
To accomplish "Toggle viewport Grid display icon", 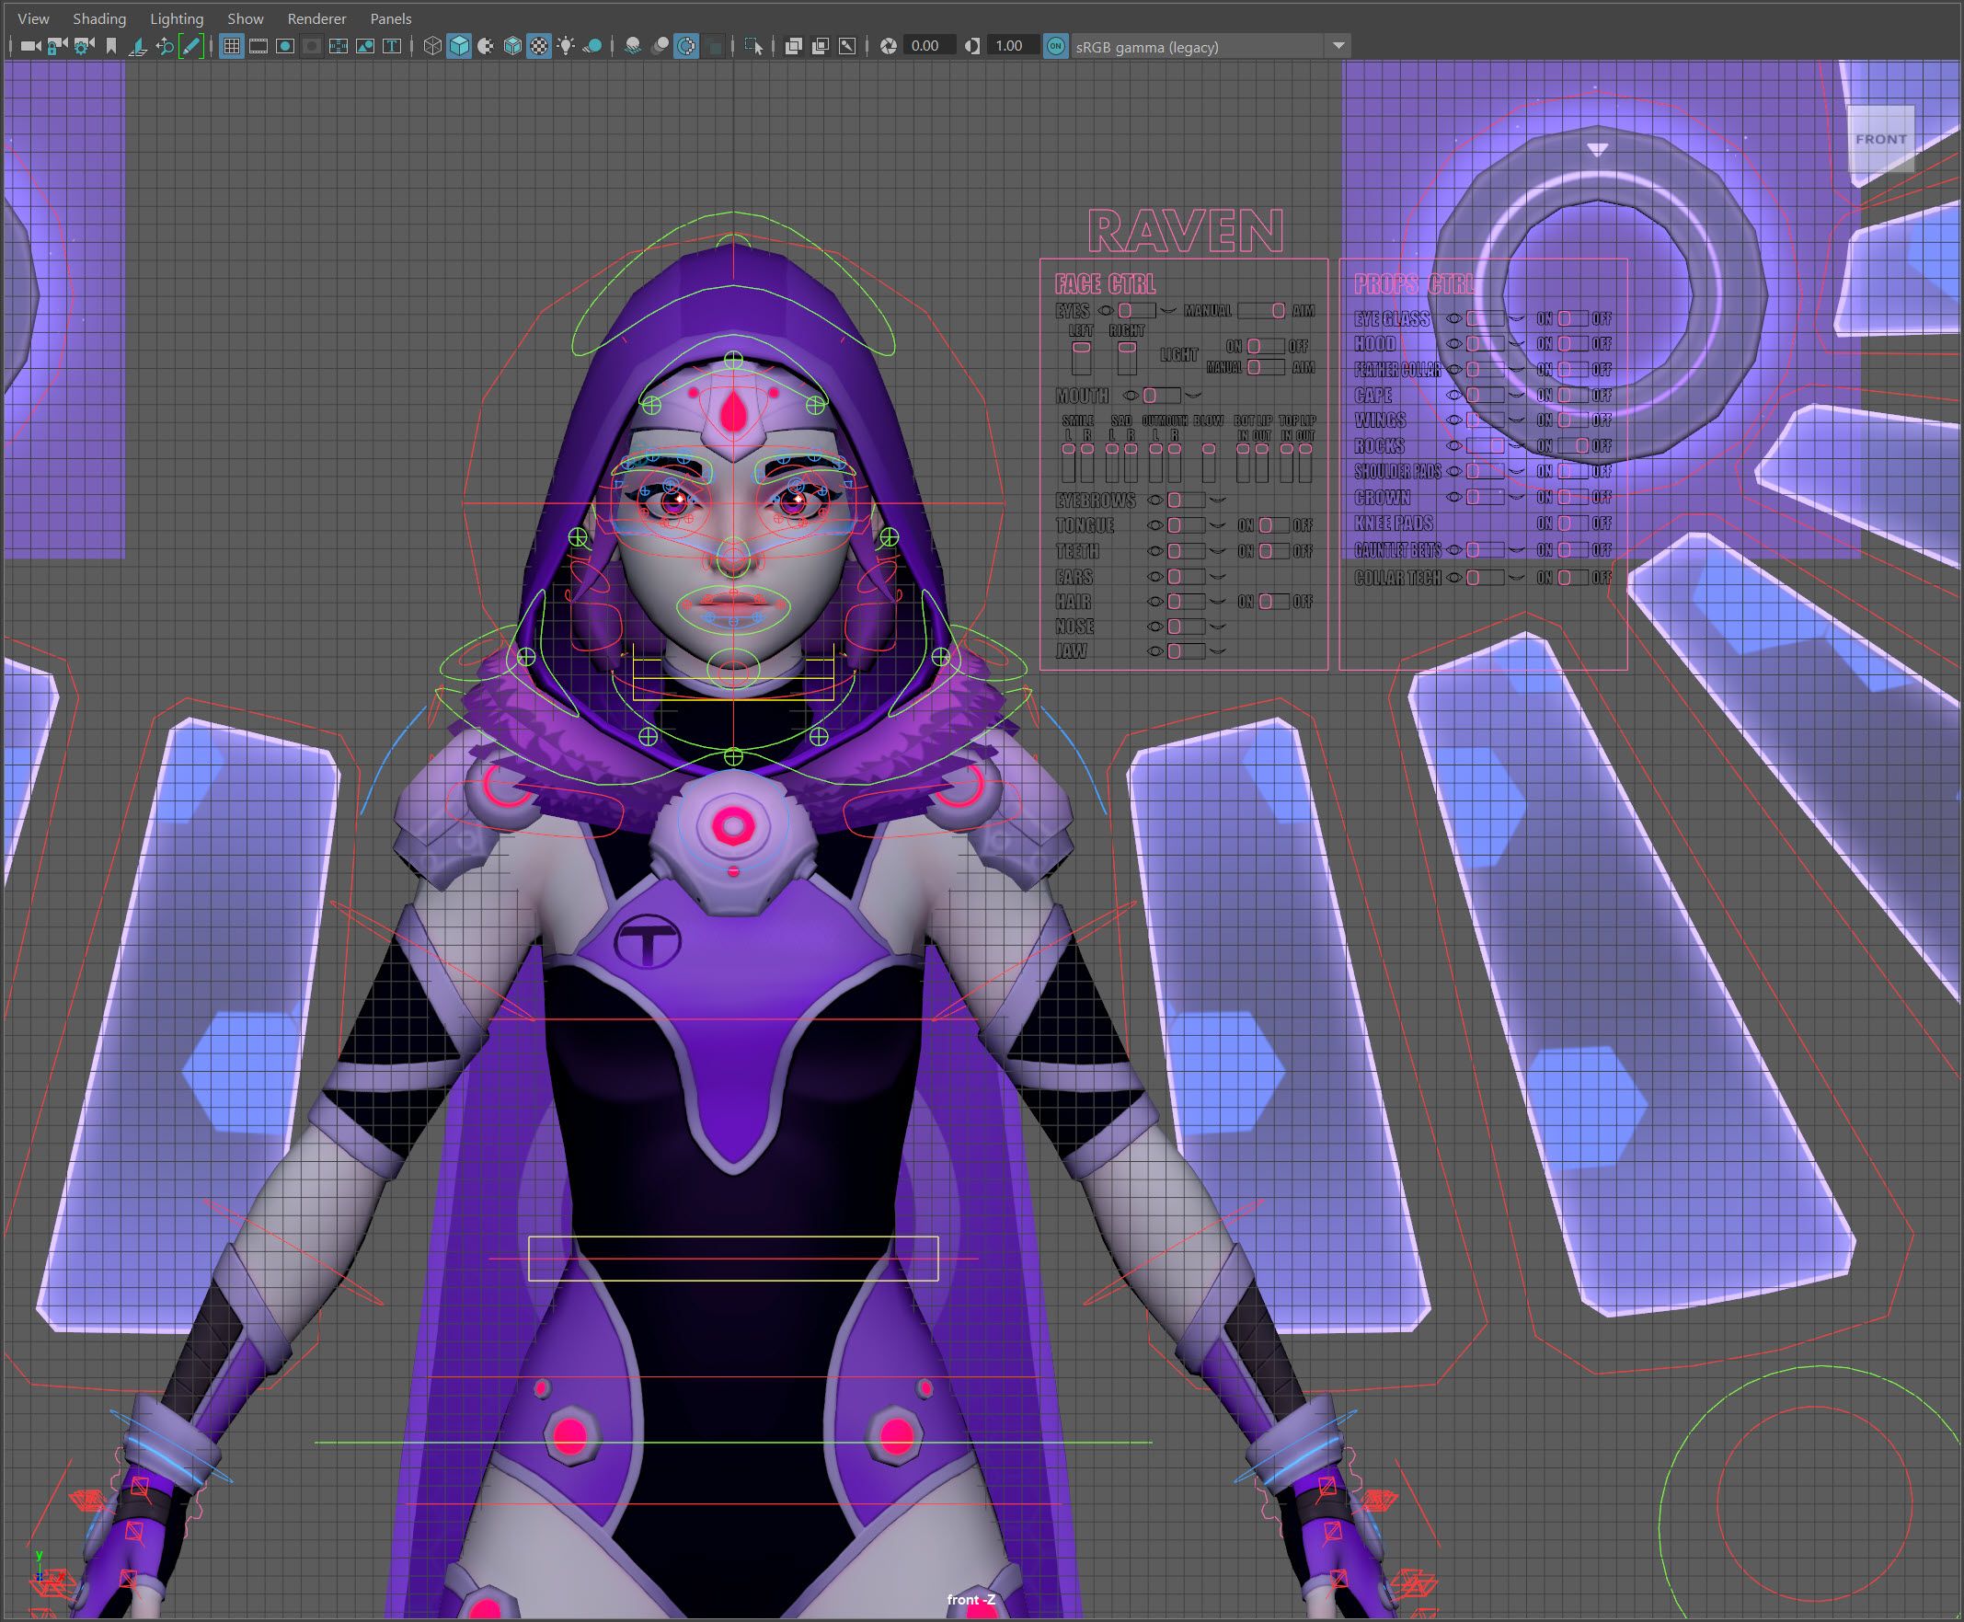I will 232,46.
